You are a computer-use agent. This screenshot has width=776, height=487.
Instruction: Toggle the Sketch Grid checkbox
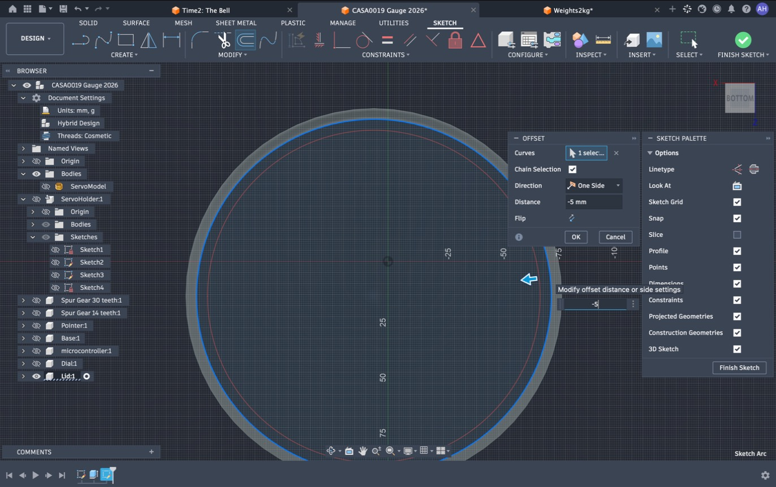click(737, 202)
